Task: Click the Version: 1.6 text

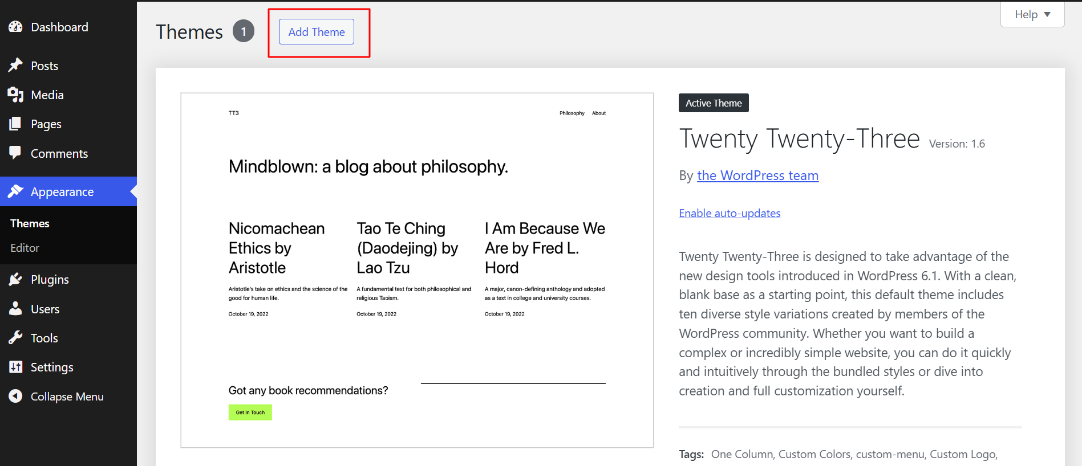Action: (x=957, y=144)
